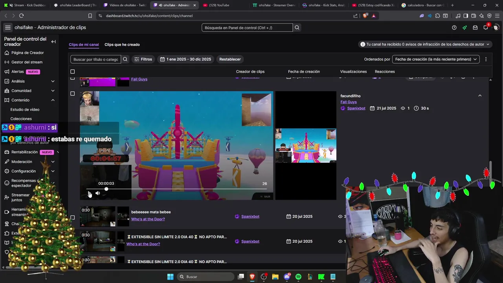Open Who's at the Door? link under bebeeeee
The width and height of the screenshot is (503, 283).
(148, 219)
